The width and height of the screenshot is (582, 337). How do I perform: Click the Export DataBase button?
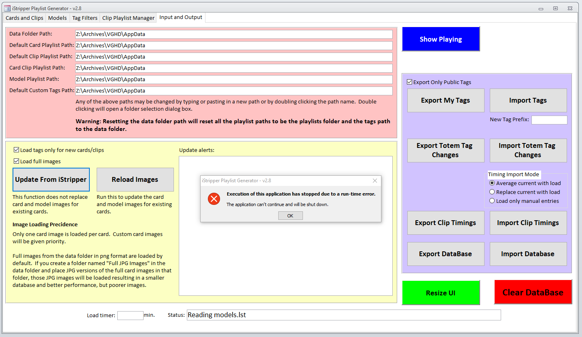point(445,254)
